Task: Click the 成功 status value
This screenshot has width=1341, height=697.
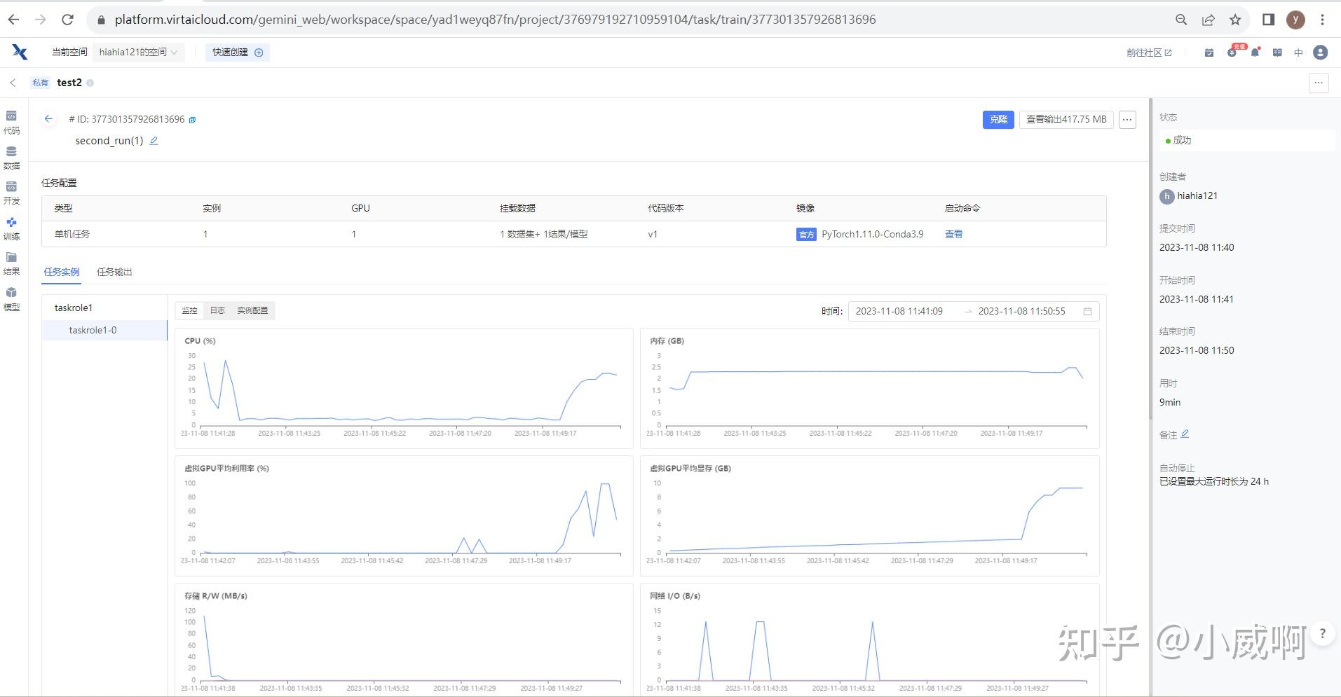Action: point(1182,140)
